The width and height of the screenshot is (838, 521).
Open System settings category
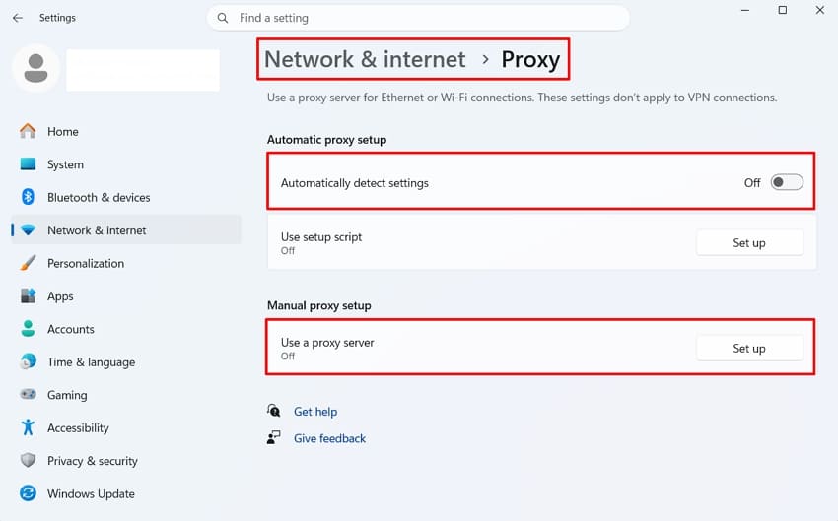click(126, 164)
